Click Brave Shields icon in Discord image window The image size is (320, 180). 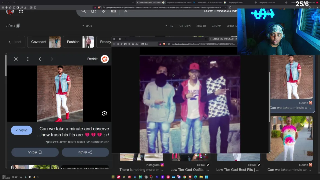(x=164, y=44)
